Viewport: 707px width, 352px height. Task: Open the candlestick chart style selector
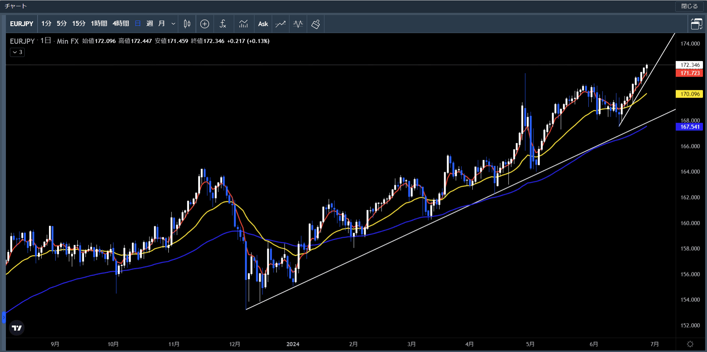click(x=187, y=24)
